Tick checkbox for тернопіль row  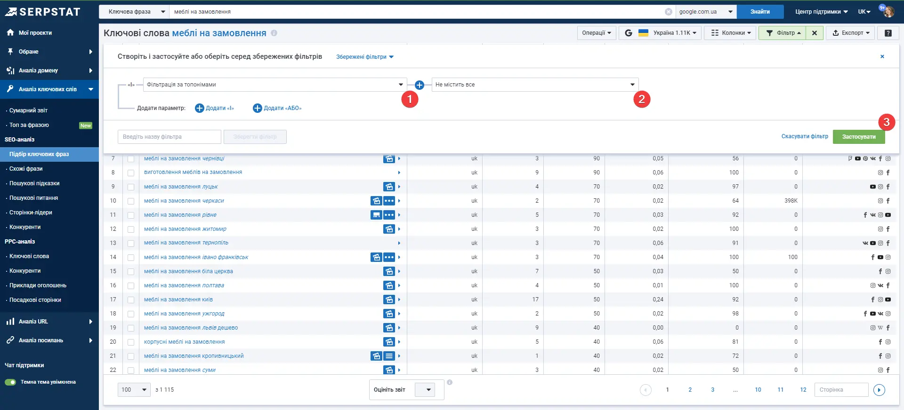[x=131, y=244]
